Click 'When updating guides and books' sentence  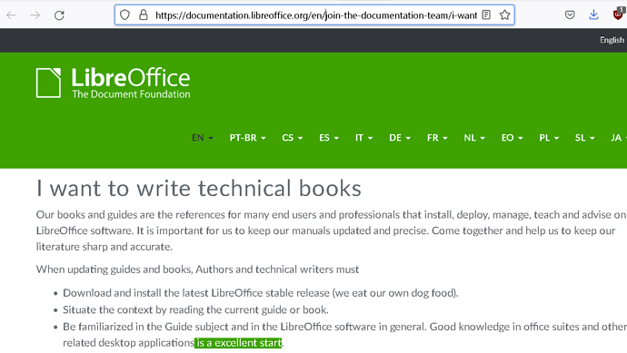pos(197,270)
